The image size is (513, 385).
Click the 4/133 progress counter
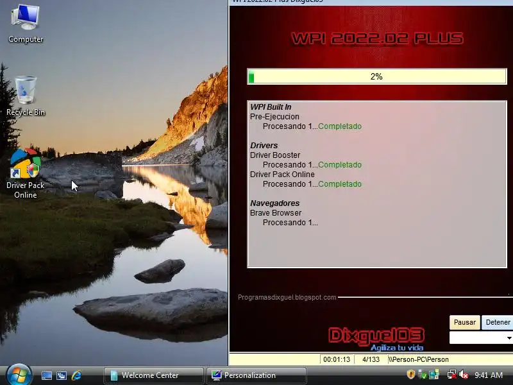click(x=371, y=359)
